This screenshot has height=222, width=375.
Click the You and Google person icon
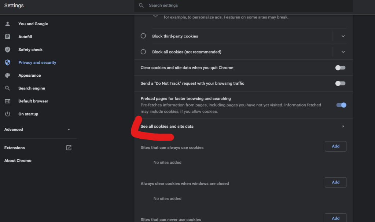click(x=7, y=24)
